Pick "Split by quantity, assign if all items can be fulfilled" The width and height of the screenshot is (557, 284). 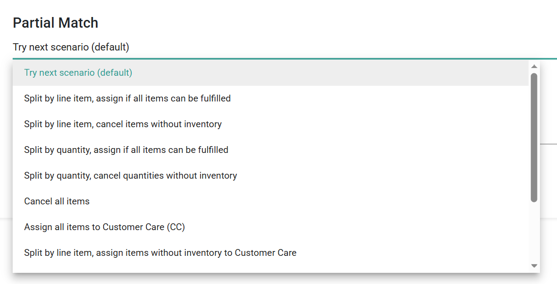126,150
